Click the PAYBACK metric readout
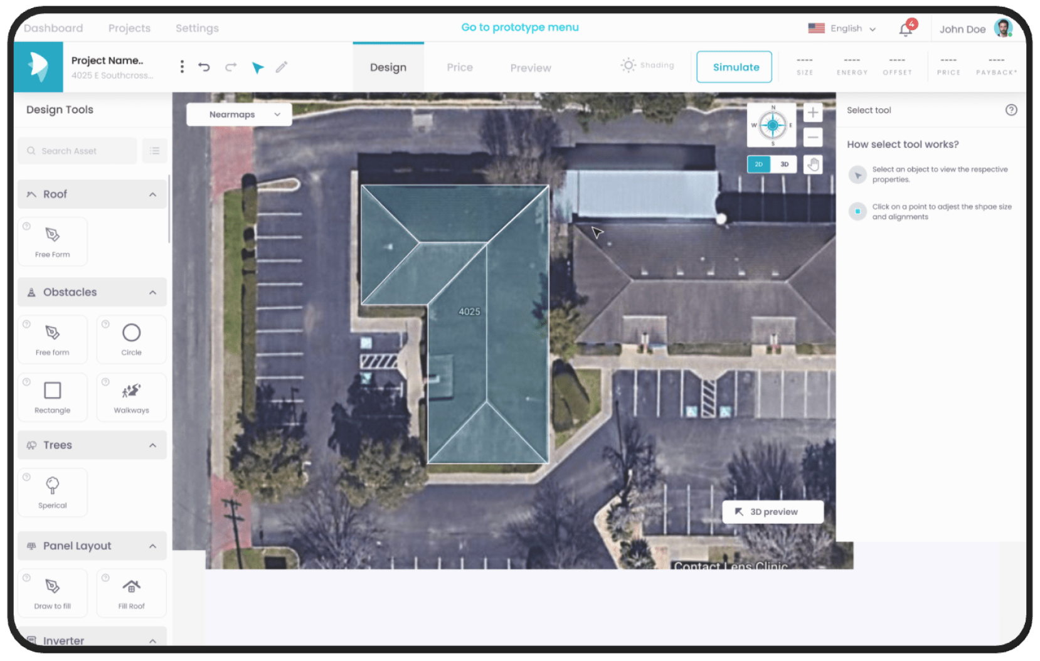Viewport: 1040px width, 661px height. click(996, 66)
